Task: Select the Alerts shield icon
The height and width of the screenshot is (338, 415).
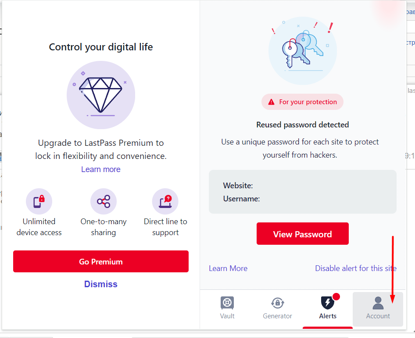Action: [327, 303]
